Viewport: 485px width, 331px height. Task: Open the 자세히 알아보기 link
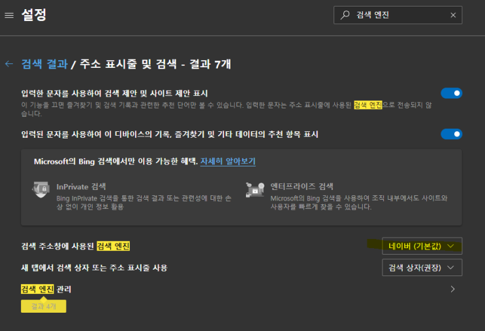point(228,161)
